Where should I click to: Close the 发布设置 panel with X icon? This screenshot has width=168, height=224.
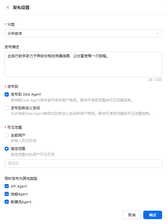pyautogui.click(x=7, y=7)
